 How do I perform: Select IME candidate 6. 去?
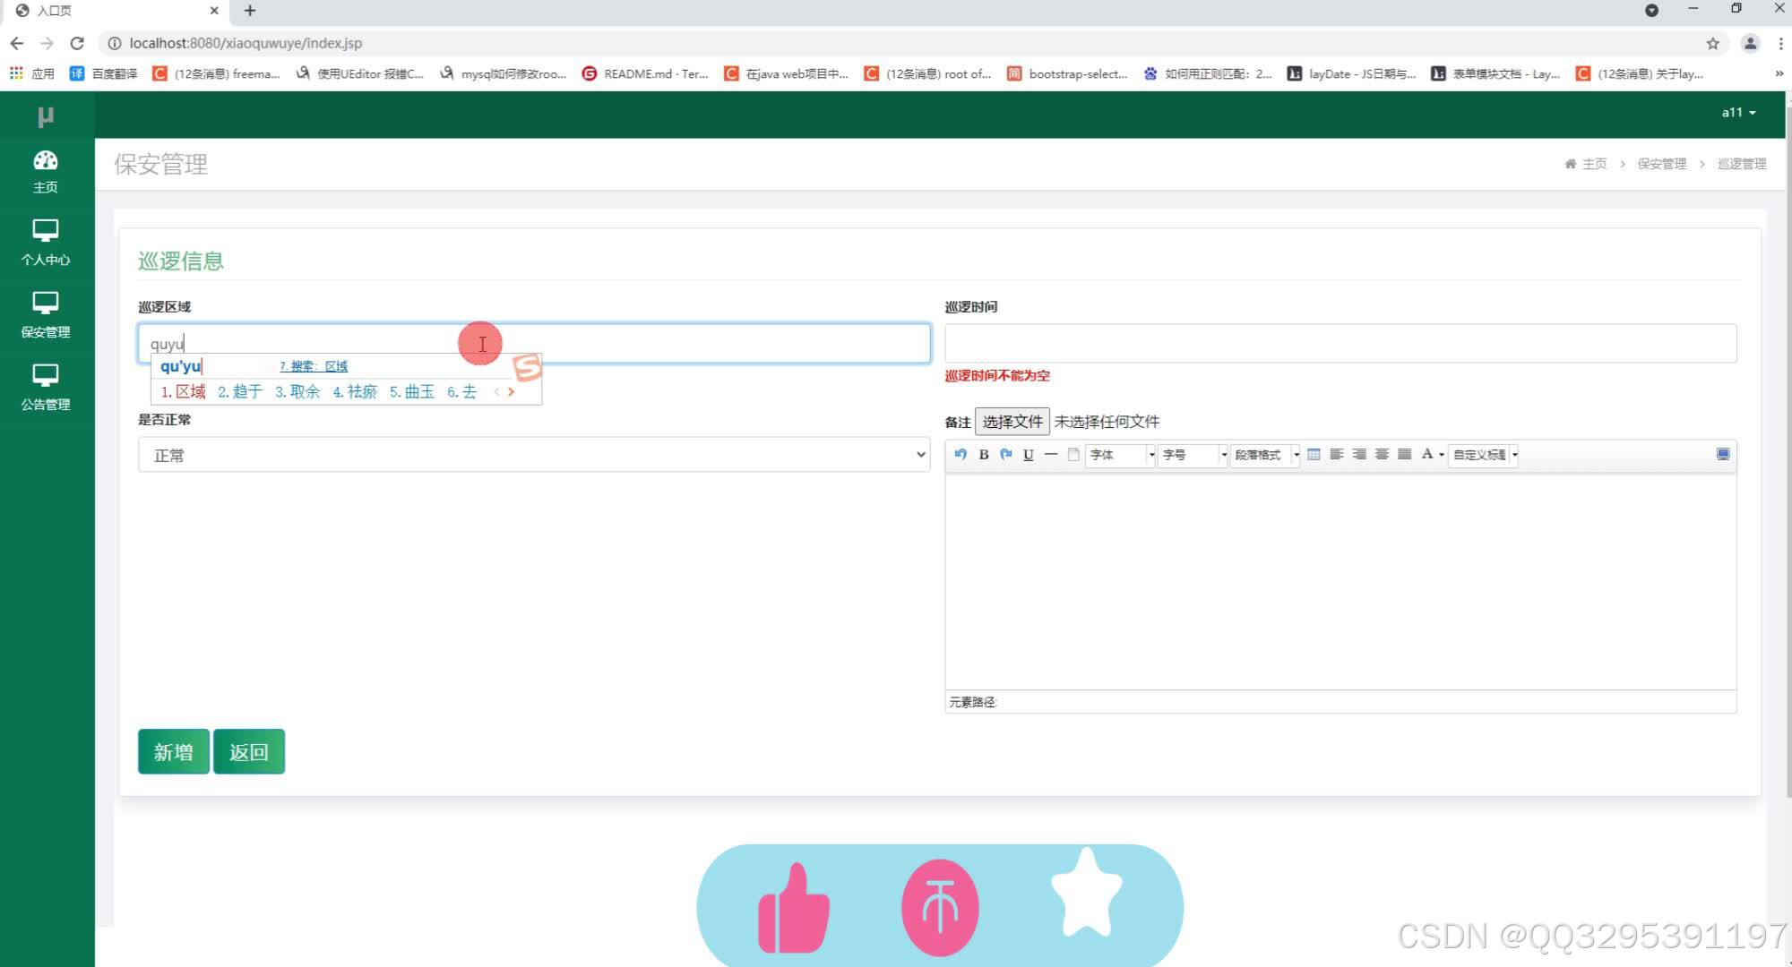pos(461,391)
